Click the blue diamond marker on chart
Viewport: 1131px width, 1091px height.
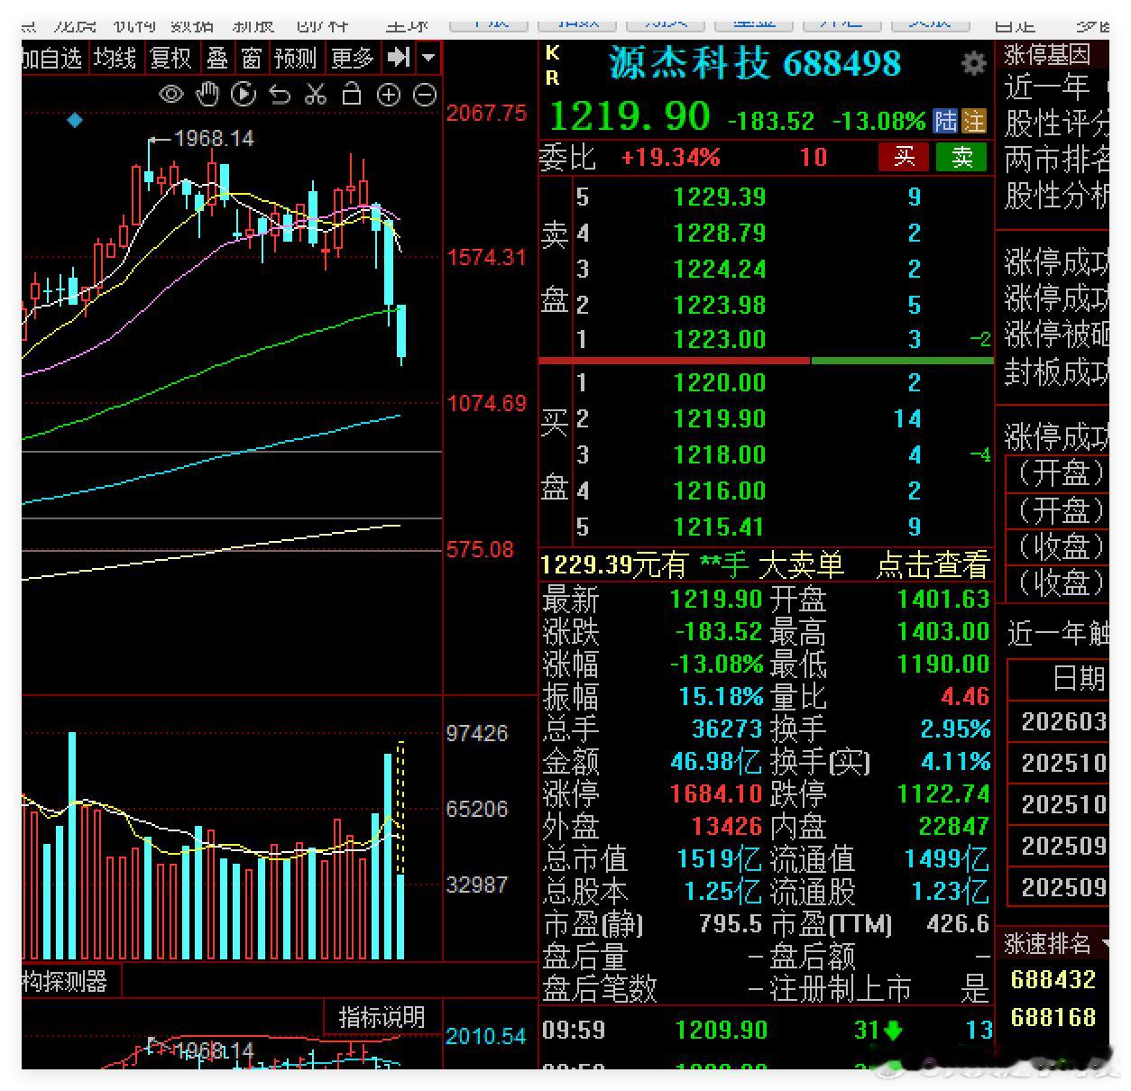[75, 119]
